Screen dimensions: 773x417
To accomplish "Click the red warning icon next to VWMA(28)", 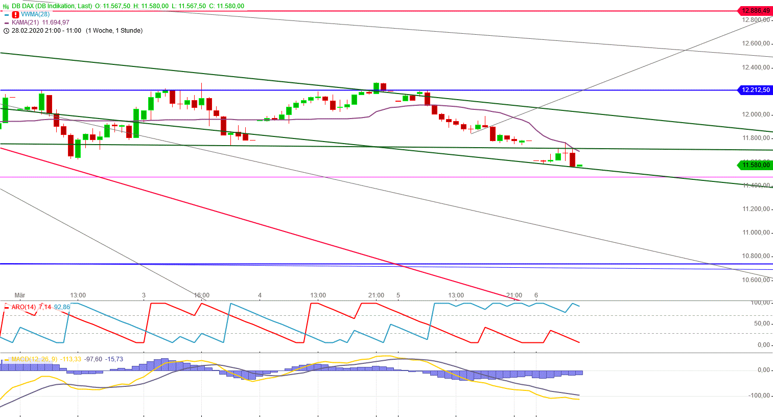I will 15,15.
